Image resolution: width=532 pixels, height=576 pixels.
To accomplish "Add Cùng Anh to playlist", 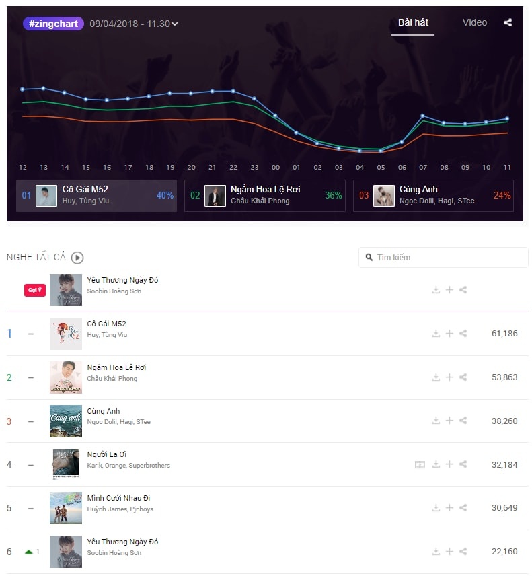I will (449, 421).
